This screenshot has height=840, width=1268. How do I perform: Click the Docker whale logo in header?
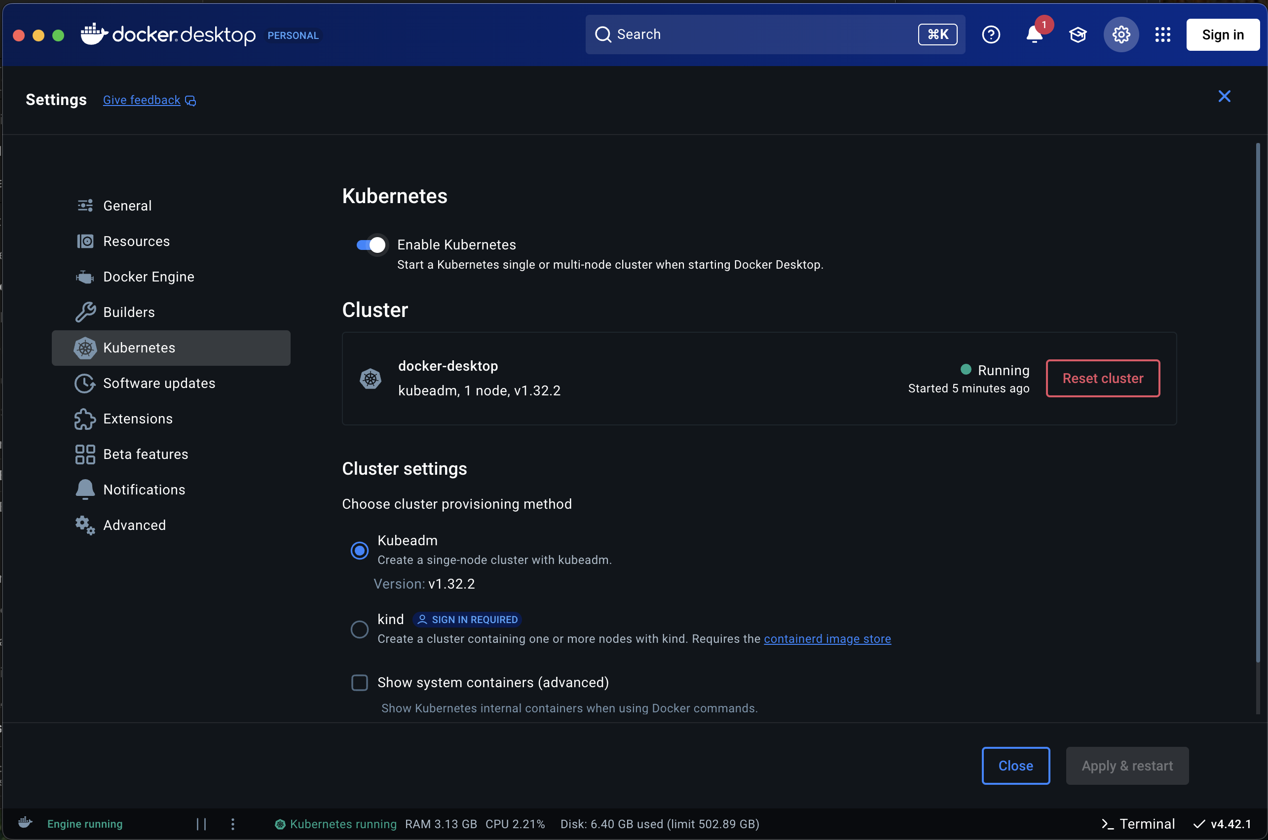tap(94, 35)
